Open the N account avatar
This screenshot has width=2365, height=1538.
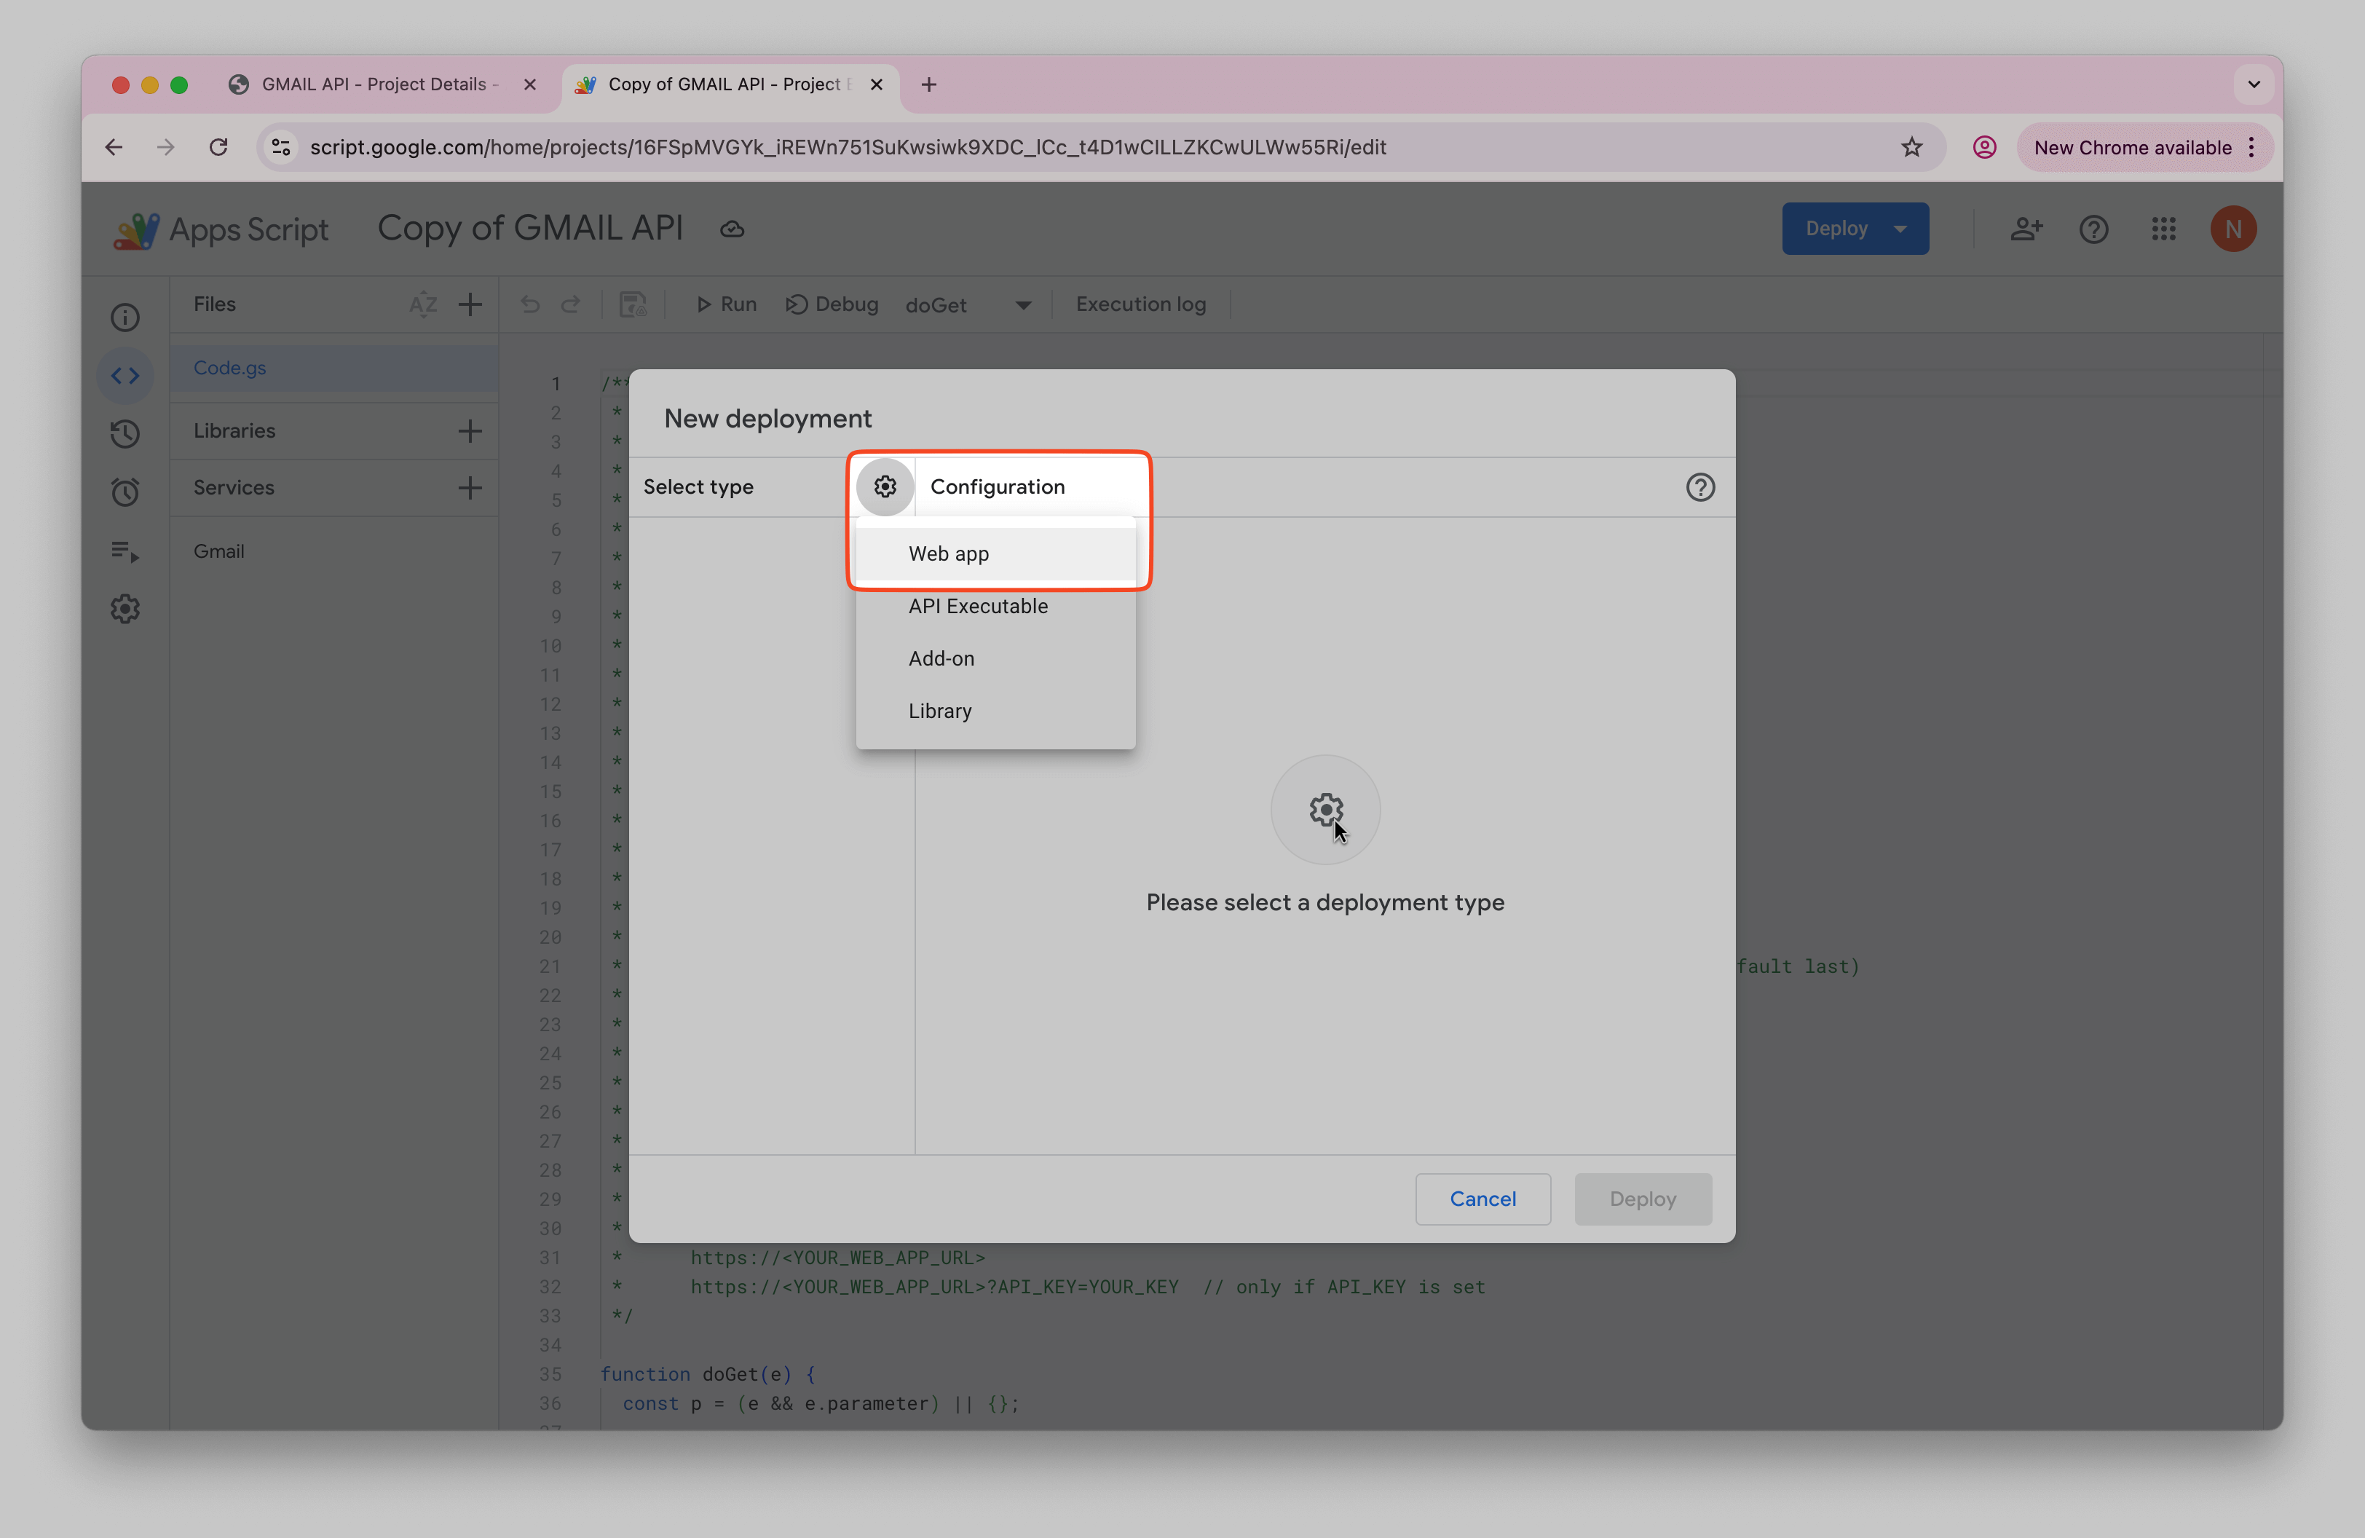click(2232, 229)
